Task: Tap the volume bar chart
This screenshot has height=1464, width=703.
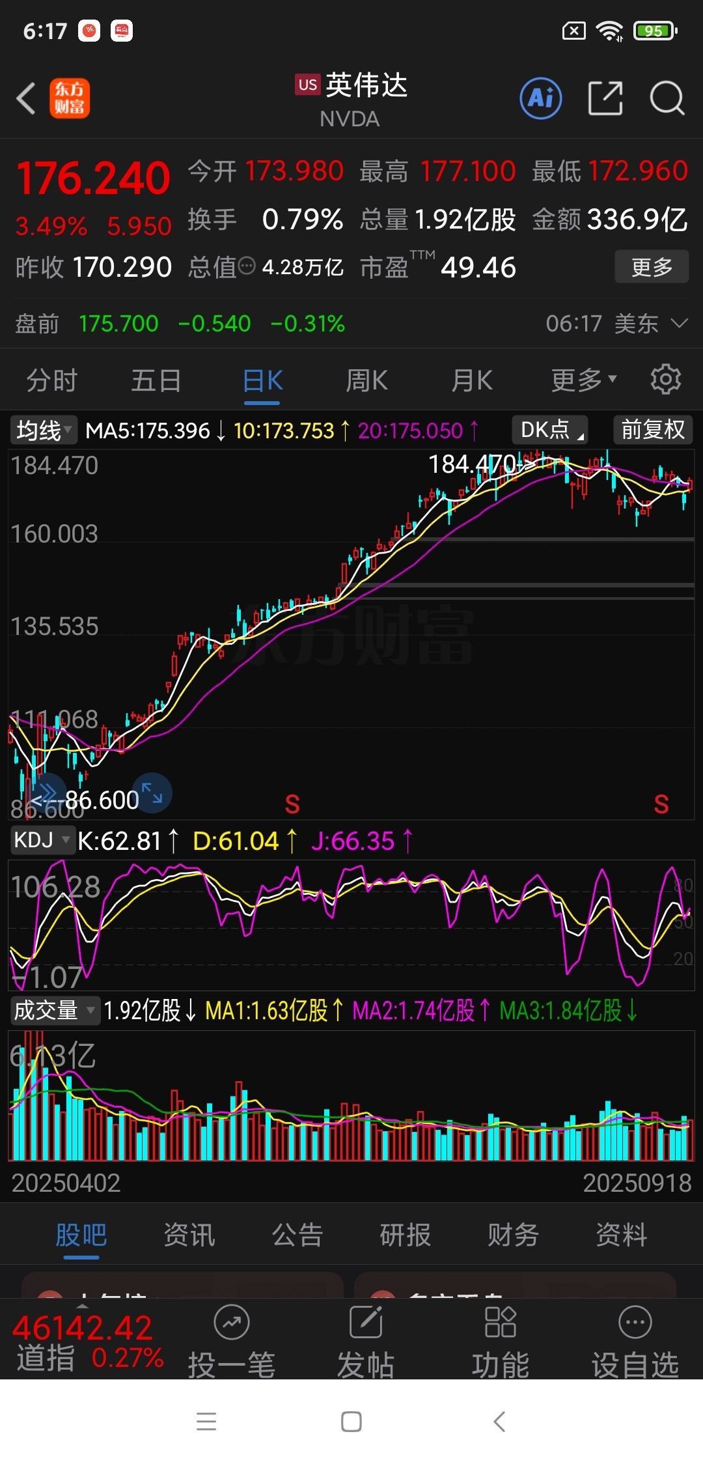Action: coord(351,1095)
